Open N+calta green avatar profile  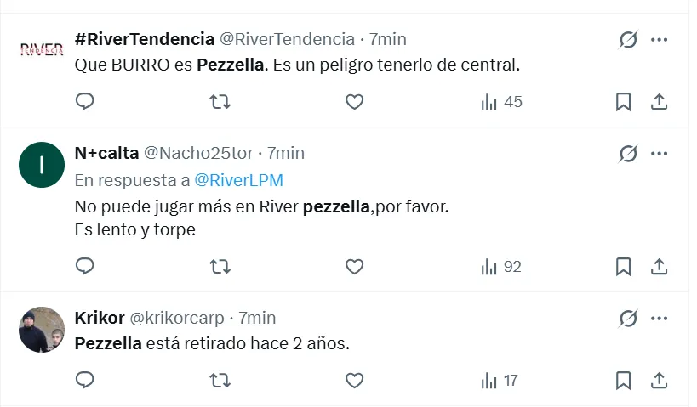click(42, 164)
